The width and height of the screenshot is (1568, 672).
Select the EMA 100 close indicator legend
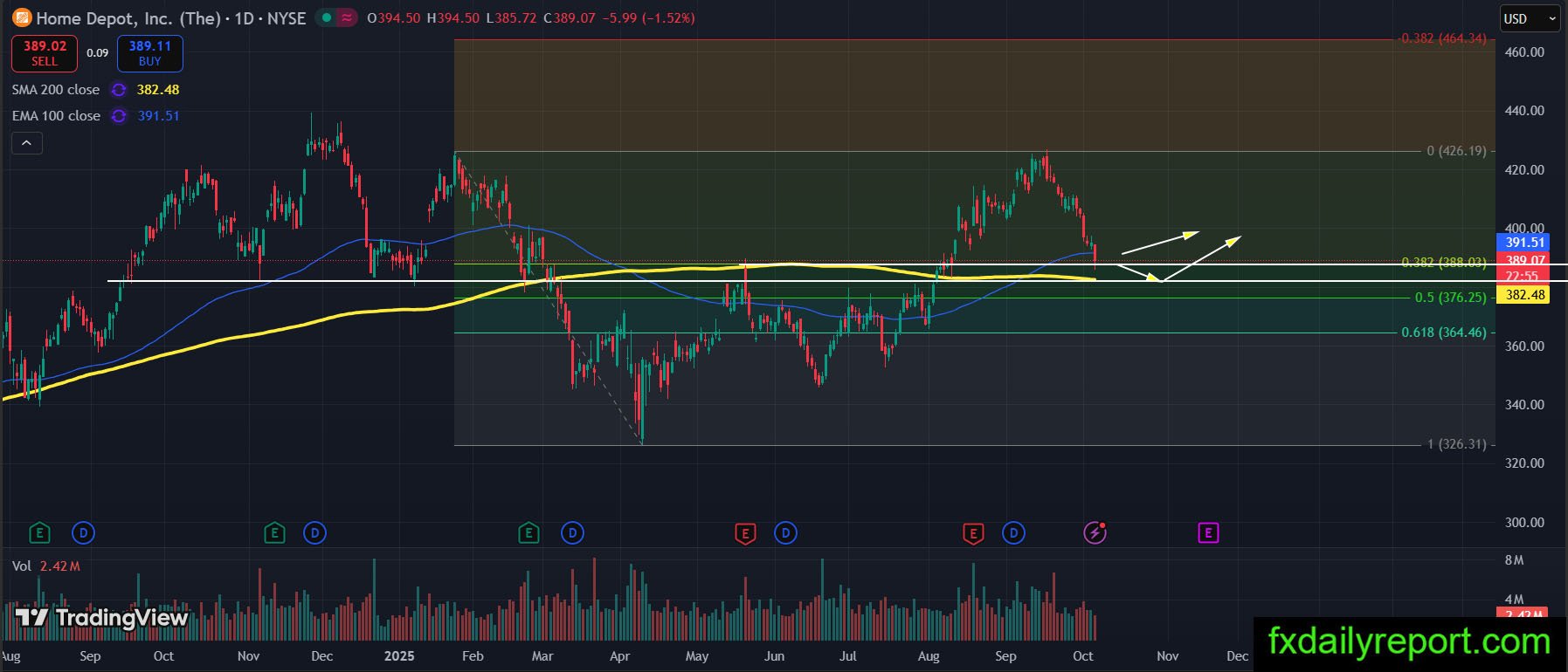pos(56,116)
